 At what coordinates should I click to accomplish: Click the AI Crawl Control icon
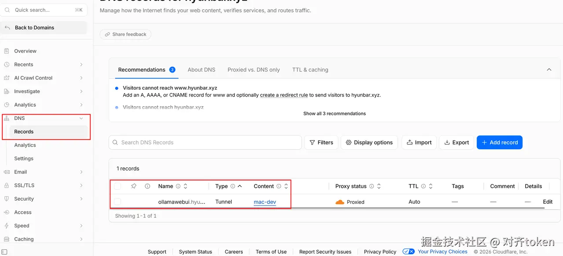(x=6, y=78)
